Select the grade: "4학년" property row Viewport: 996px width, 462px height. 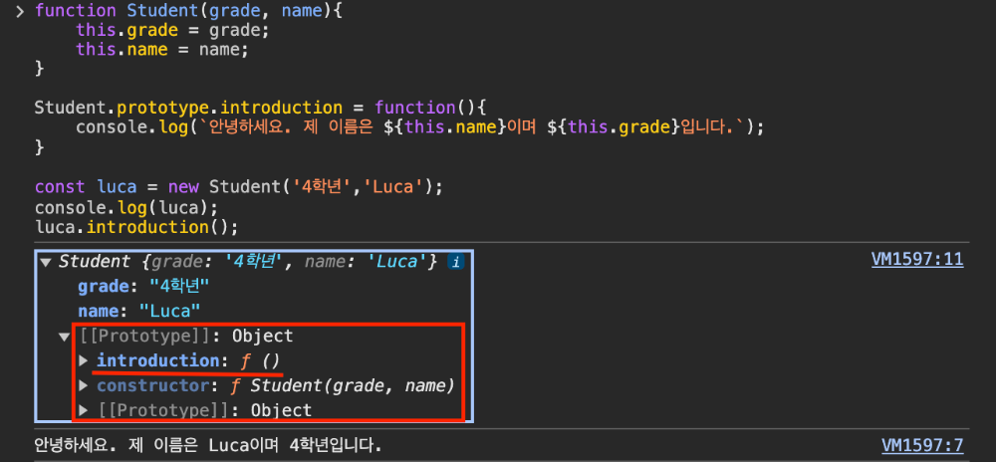[143, 287]
